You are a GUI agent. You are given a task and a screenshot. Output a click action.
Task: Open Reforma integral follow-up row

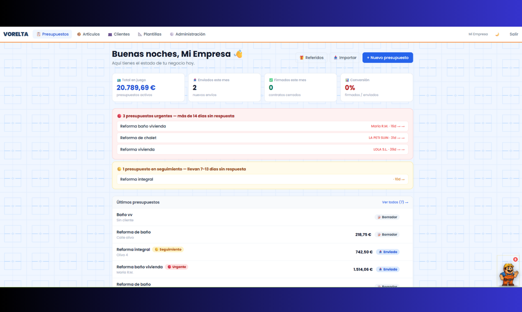(x=262, y=179)
